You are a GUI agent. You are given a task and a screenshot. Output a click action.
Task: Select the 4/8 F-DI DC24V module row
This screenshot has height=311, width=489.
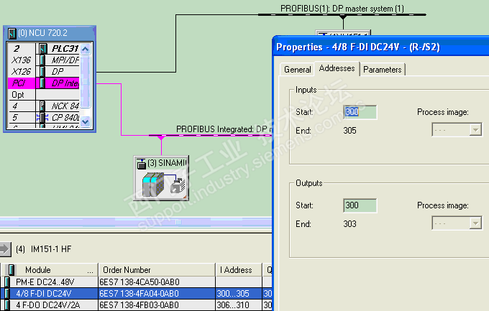pos(136,294)
